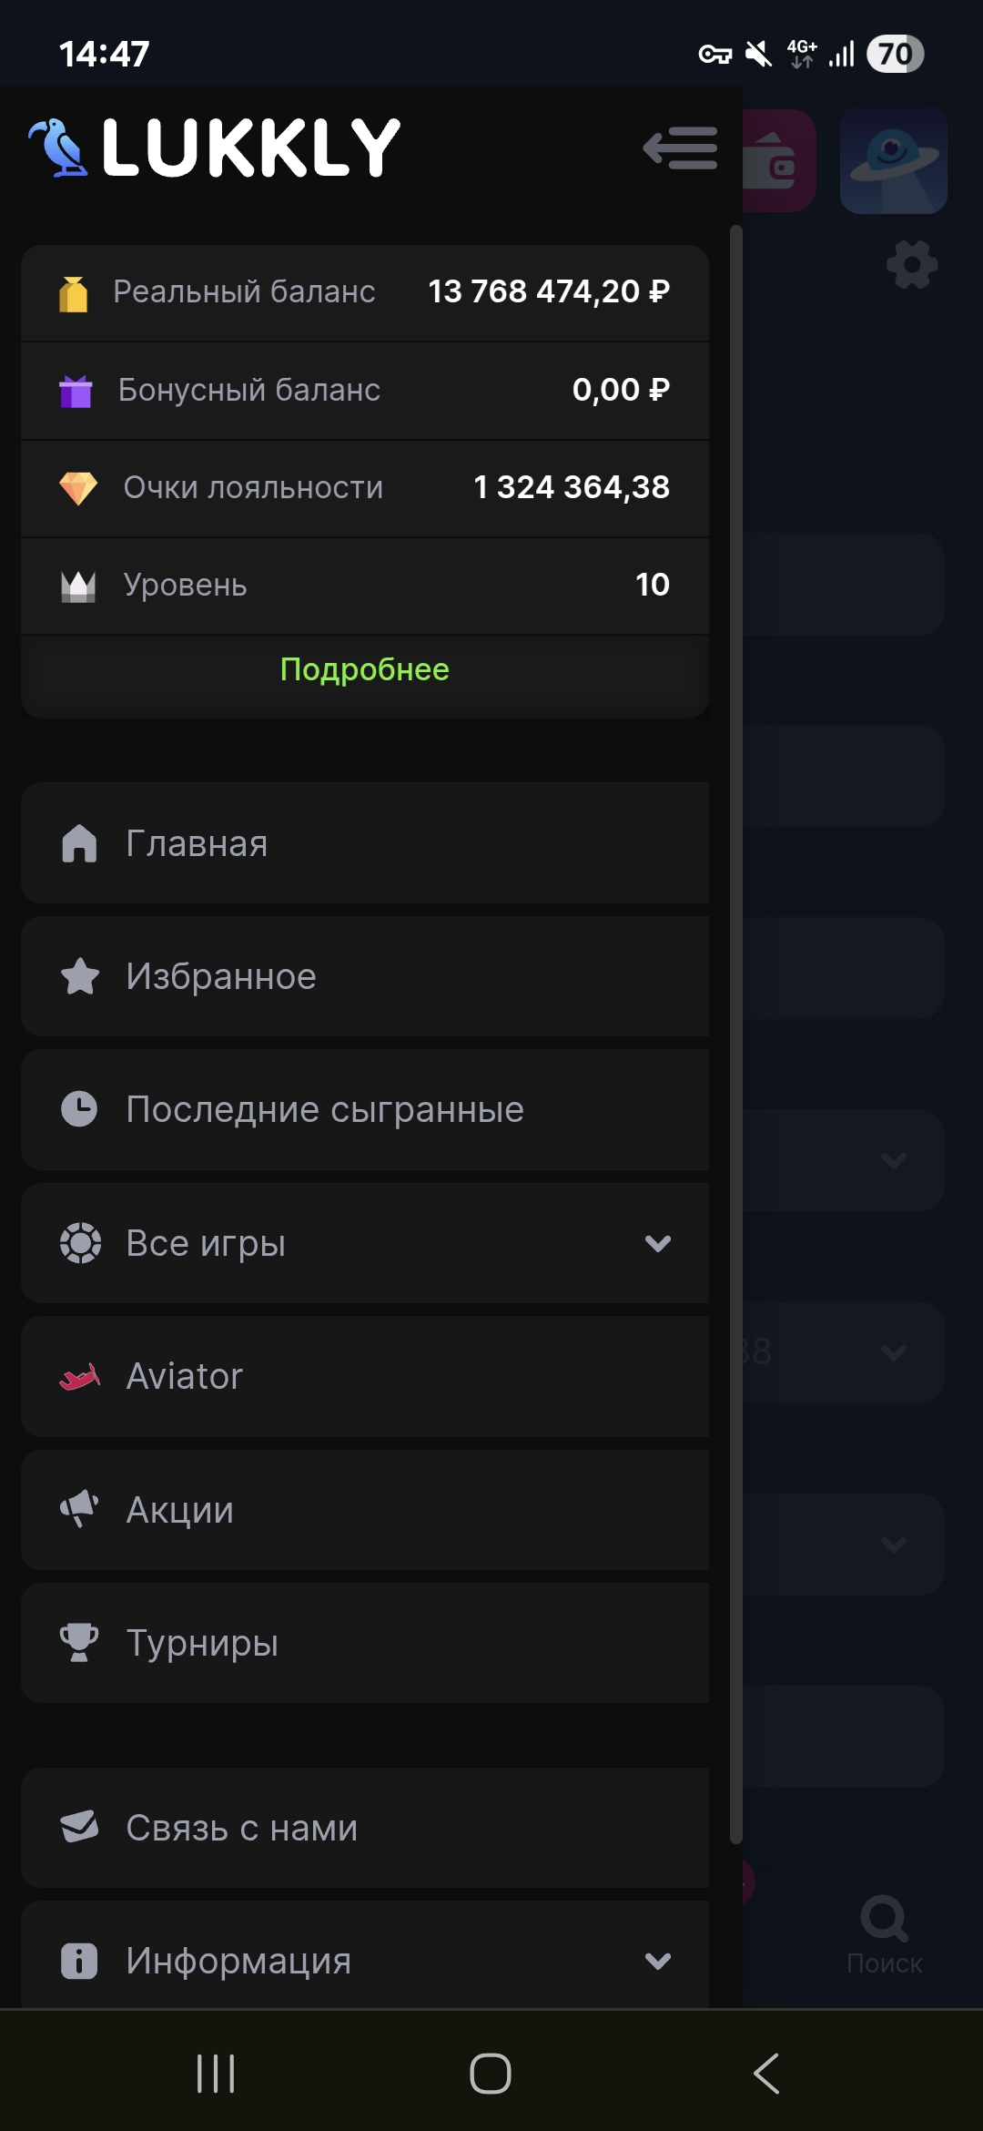Open the UFO avatar profile

893,160
